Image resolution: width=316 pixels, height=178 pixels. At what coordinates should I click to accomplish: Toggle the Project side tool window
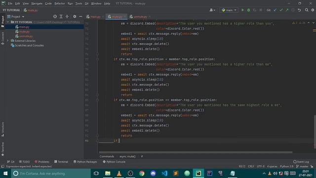[2, 21]
